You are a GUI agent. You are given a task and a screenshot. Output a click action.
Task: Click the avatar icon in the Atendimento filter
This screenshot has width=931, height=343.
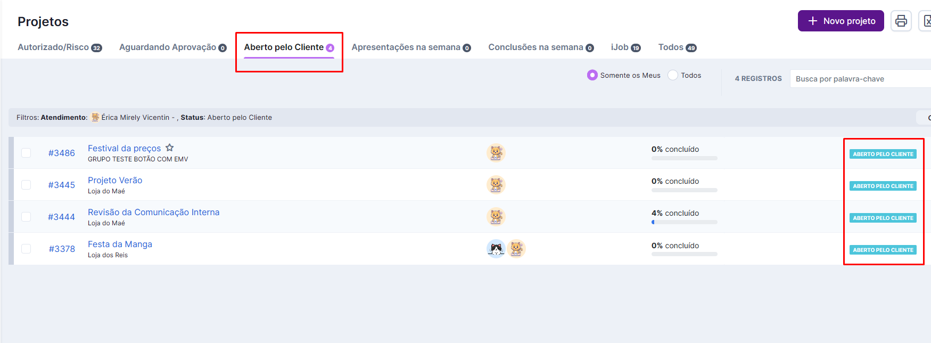95,117
